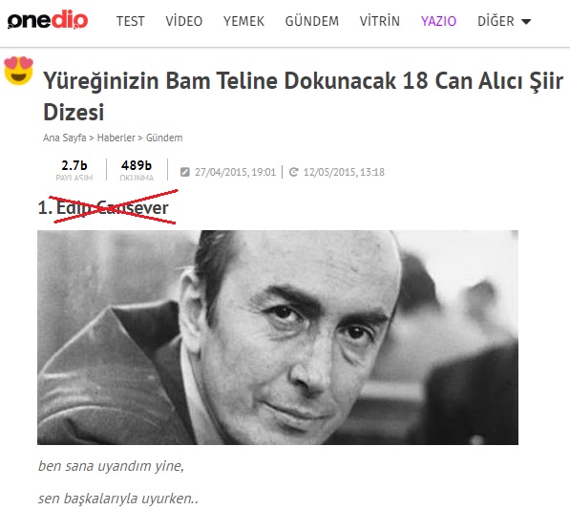570x510 pixels.
Task: Open the YEMEK menu item
Action: tap(243, 21)
